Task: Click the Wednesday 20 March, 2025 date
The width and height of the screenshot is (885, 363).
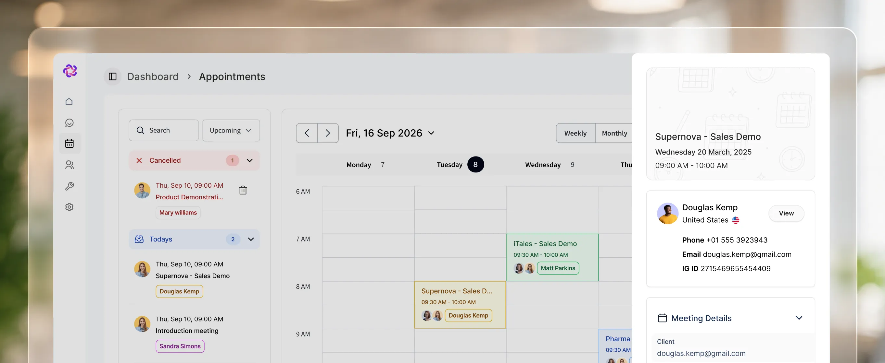Action: point(703,152)
